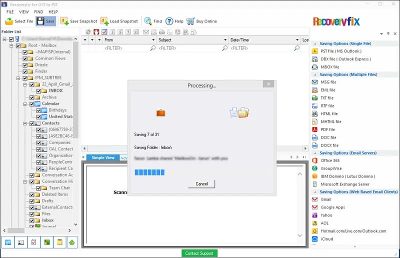Choose Microsoft Exchange Server option
This screenshot has height=258, width=400.
point(341,184)
